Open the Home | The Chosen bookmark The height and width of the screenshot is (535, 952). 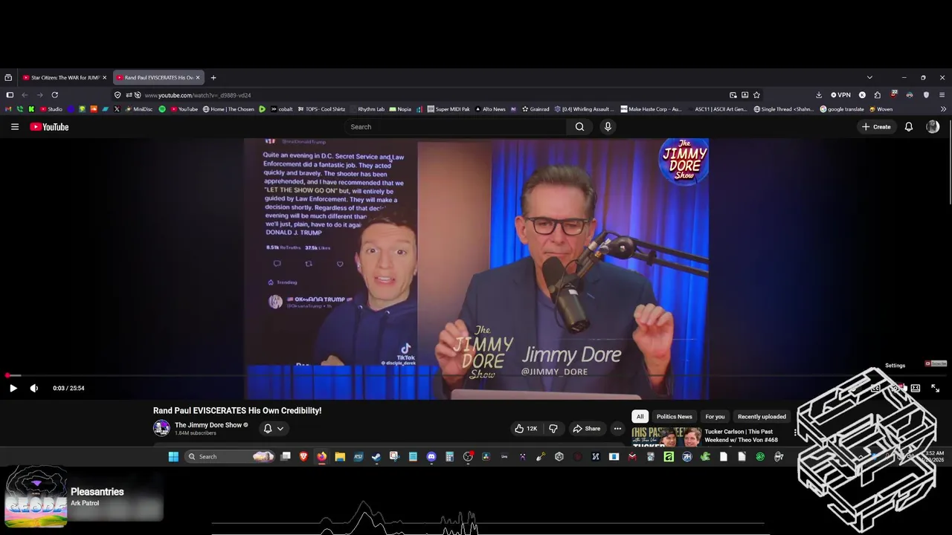[228, 109]
